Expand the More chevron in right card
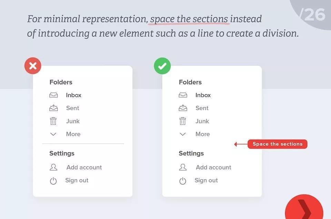This screenshot has width=331, height=219. [x=183, y=134]
